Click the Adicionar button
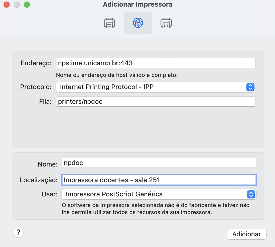Image resolution: width=275 pixels, height=247 pixels. 247,234
